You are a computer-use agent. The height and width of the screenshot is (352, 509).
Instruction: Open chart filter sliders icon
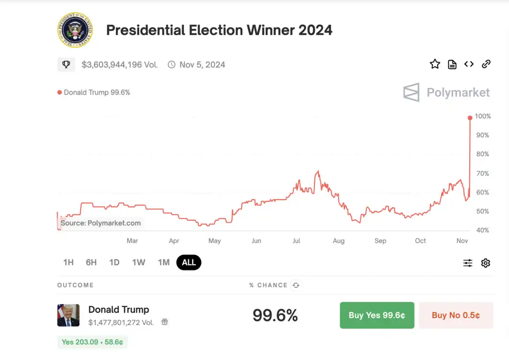tap(467, 263)
